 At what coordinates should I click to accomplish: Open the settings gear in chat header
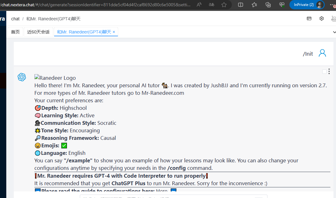322,19
